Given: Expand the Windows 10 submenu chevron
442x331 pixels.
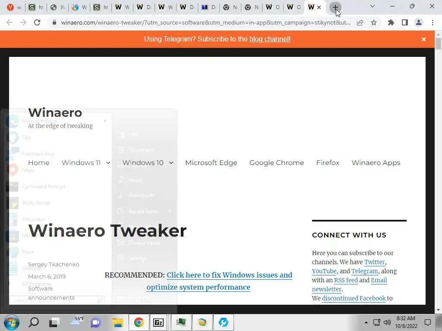Looking at the screenshot, I should [171, 162].
